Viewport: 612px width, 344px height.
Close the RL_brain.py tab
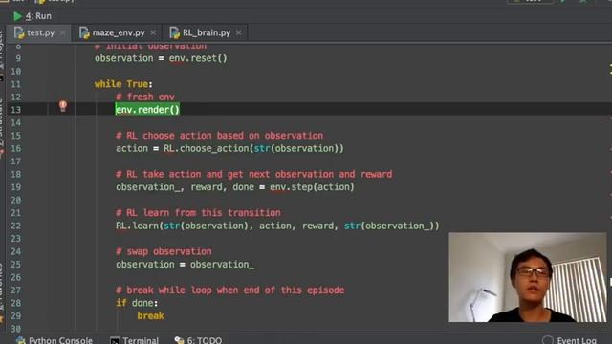(238, 33)
